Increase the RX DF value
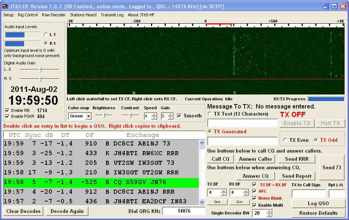 coord(246,191)
